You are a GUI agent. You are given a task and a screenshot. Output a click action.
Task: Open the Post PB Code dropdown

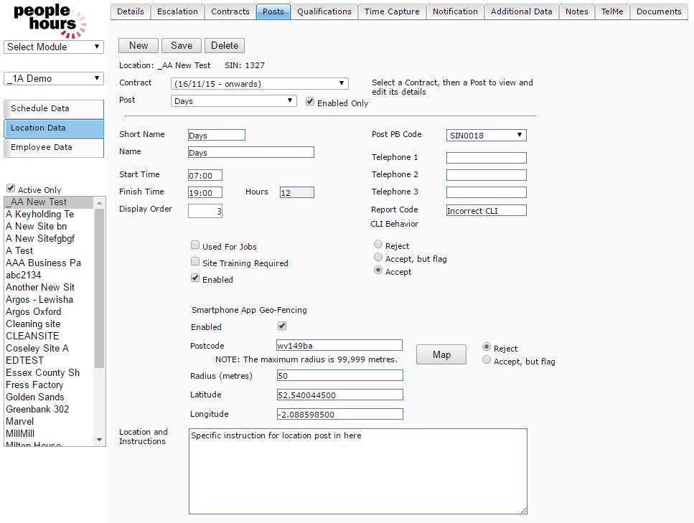pyautogui.click(x=486, y=135)
